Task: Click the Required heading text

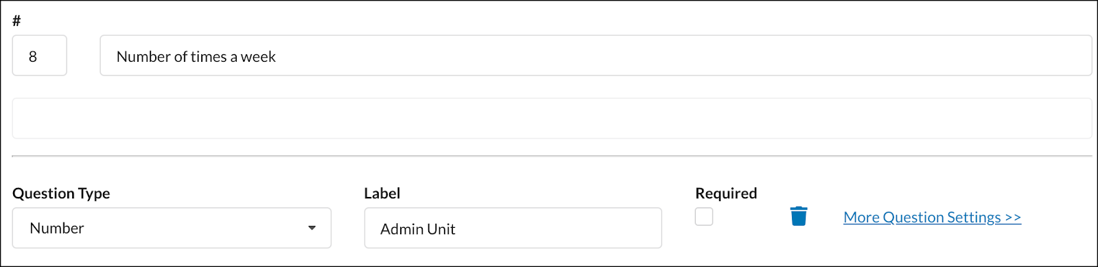Action: [726, 194]
